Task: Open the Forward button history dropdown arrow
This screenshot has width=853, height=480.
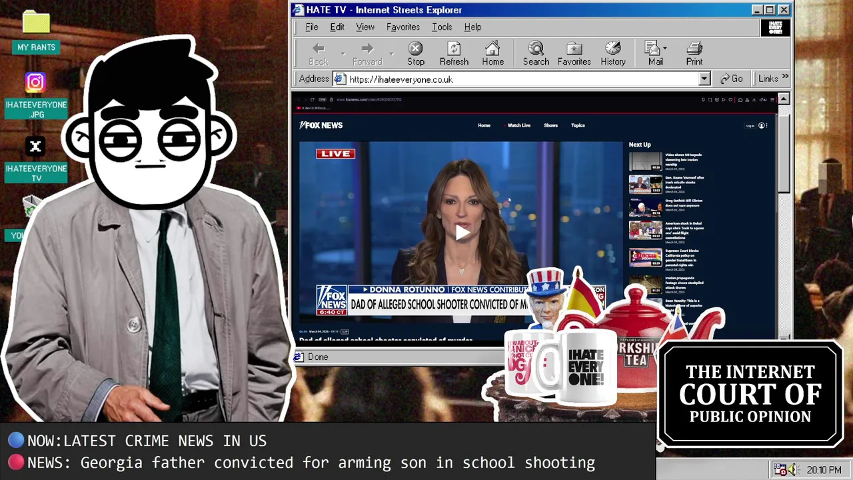Action: pos(392,53)
